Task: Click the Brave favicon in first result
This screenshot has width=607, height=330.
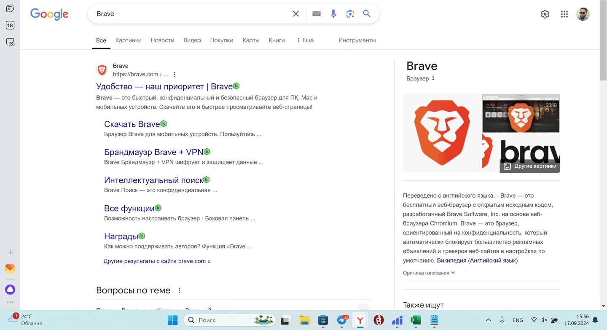Action: (x=102, y=70)
